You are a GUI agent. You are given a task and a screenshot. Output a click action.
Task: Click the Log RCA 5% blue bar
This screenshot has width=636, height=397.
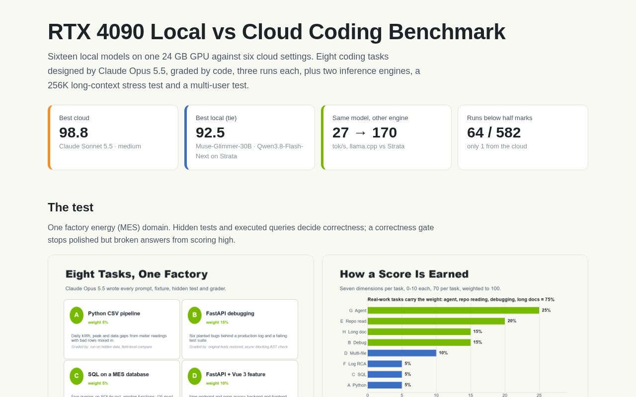click(x=385, y=364)
